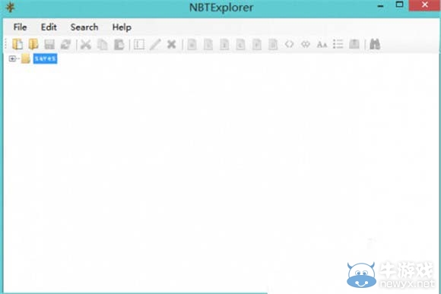The height and width of the screenshot is (294, 441).
Task: Click the Open Folder toolbar icon
Action: [x=33, y=44]
